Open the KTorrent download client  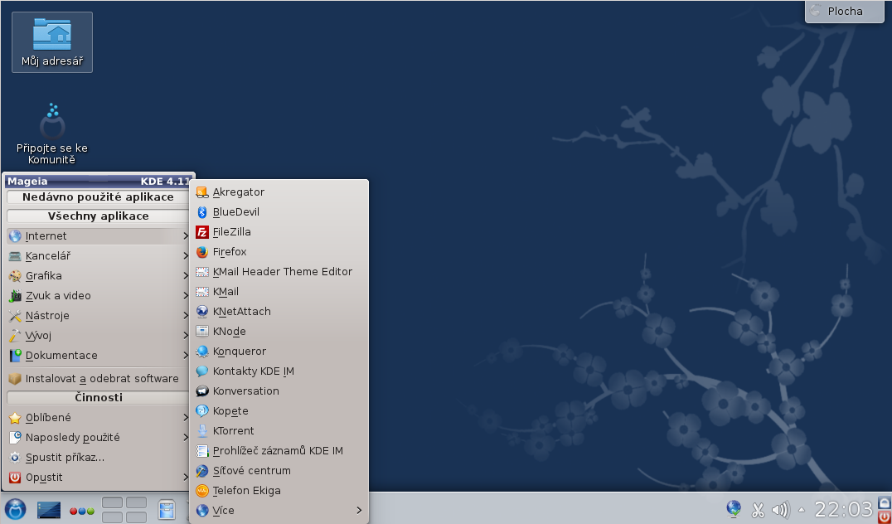click(x=279, y=431)
